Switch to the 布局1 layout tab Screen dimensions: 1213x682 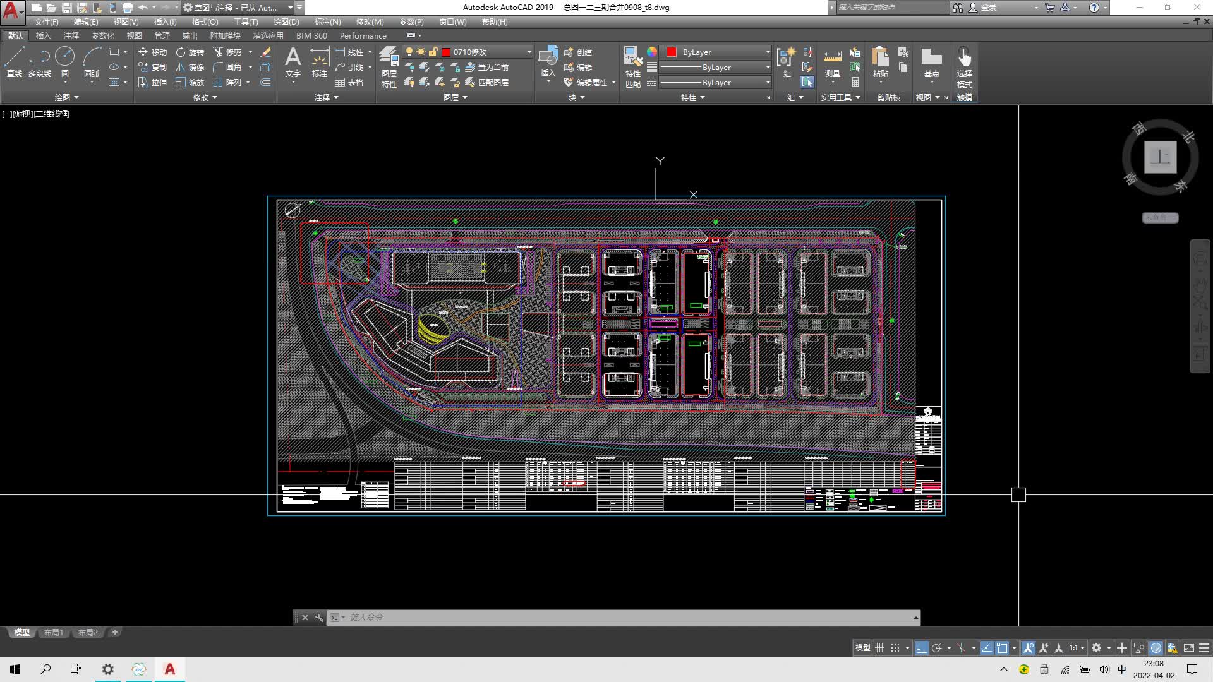(x=54, y=632)
